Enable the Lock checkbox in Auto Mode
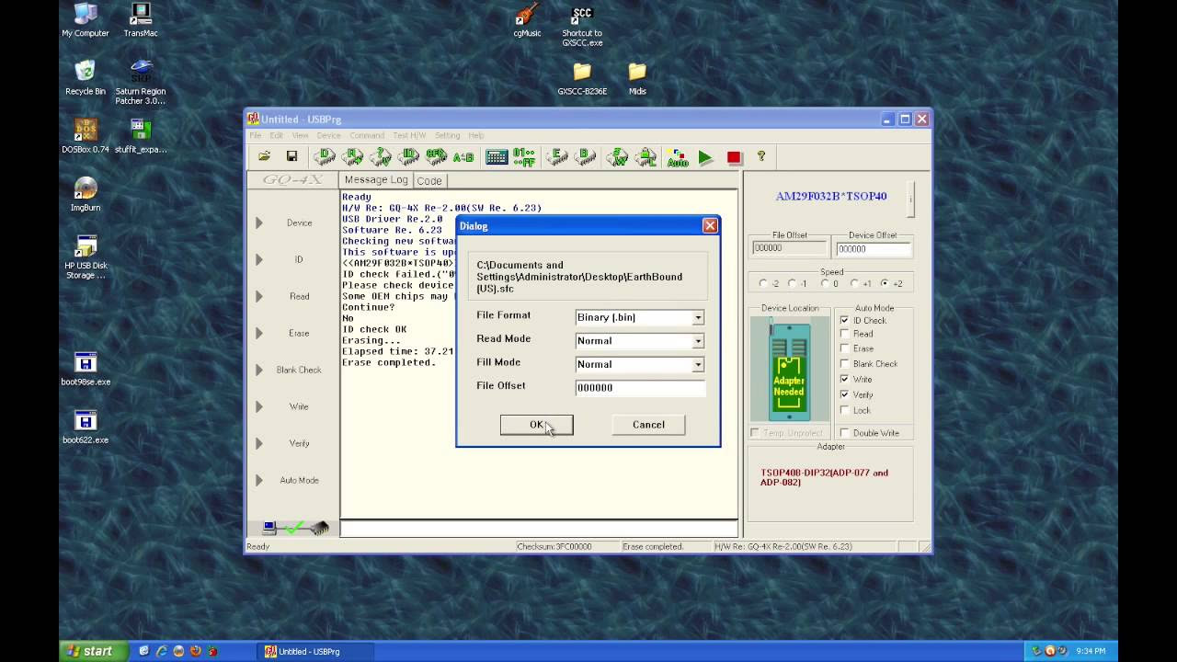Screen dimensions: 1177x662 click(x=844, y=410)
